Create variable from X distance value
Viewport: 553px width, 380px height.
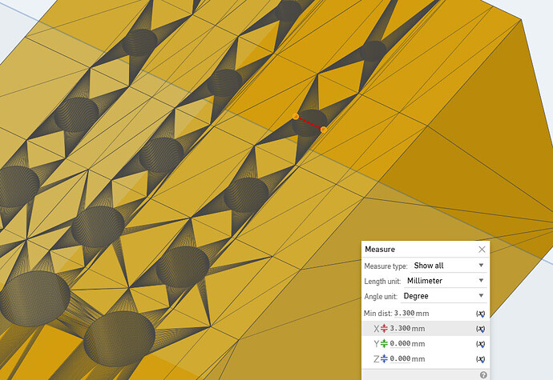480,329
